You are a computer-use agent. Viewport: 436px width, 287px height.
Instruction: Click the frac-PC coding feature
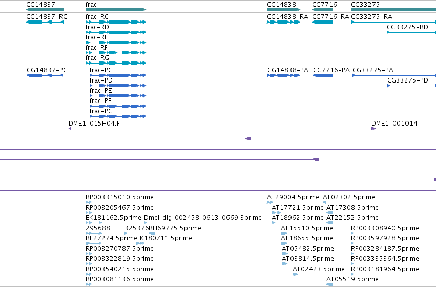click(118, 75)
